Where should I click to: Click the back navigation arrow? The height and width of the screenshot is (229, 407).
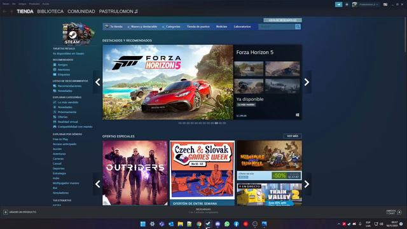[x=4, y=11]
